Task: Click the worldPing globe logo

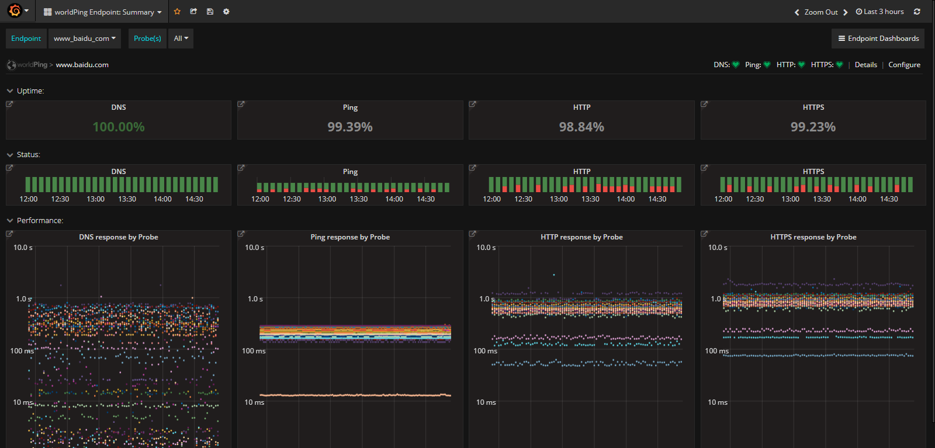Action: point(11,65)
